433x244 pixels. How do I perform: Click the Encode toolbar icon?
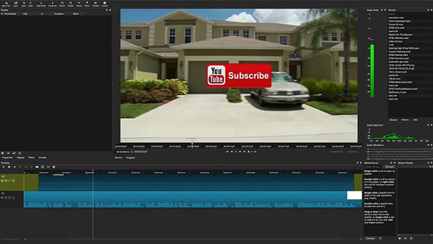click(105, 4)
